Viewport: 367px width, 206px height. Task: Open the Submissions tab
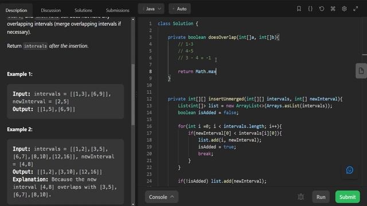coord(118,10)
